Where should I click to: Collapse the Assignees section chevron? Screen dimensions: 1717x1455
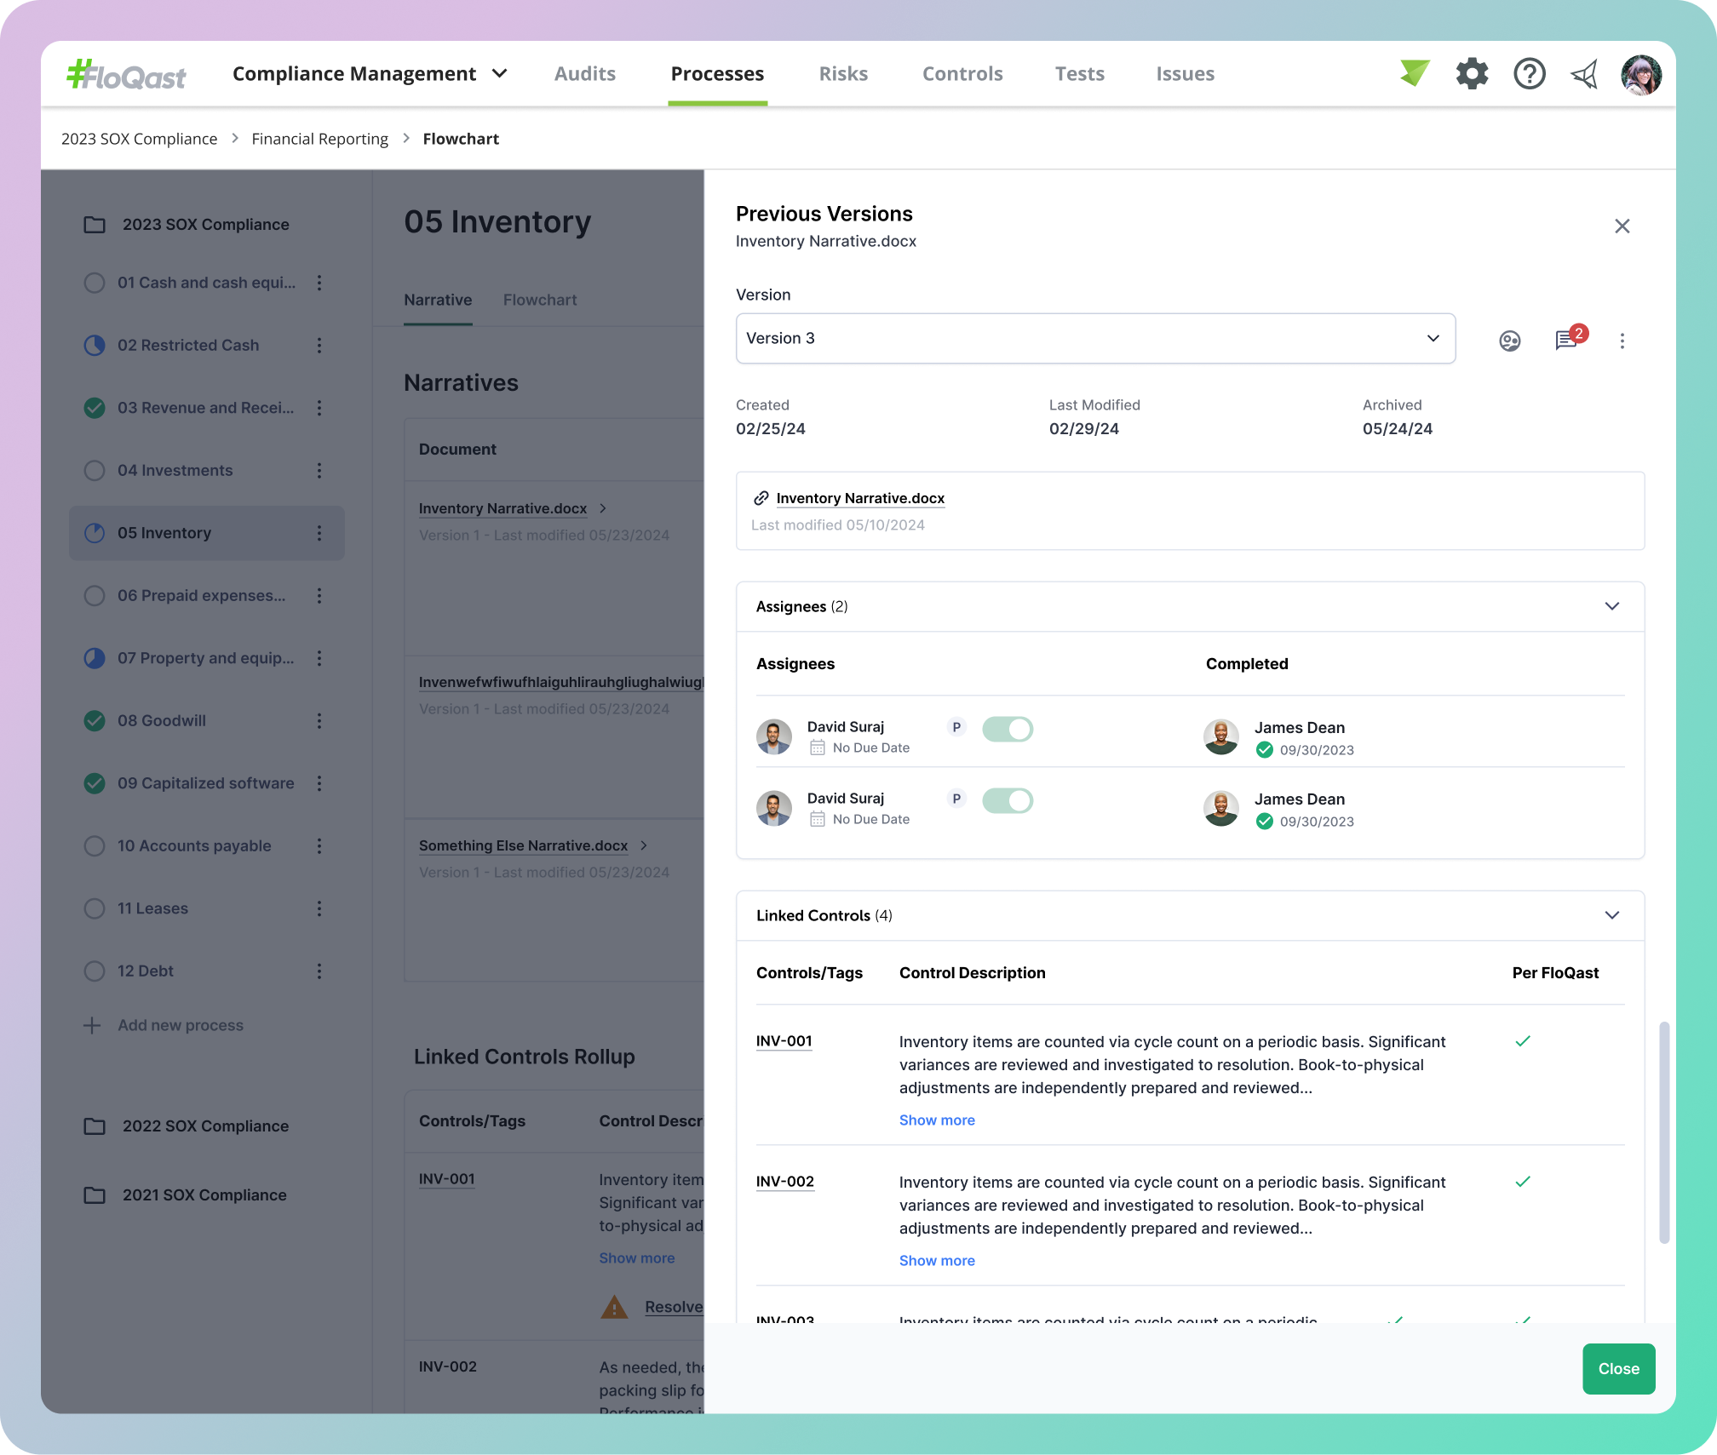tap(1611, 606)
